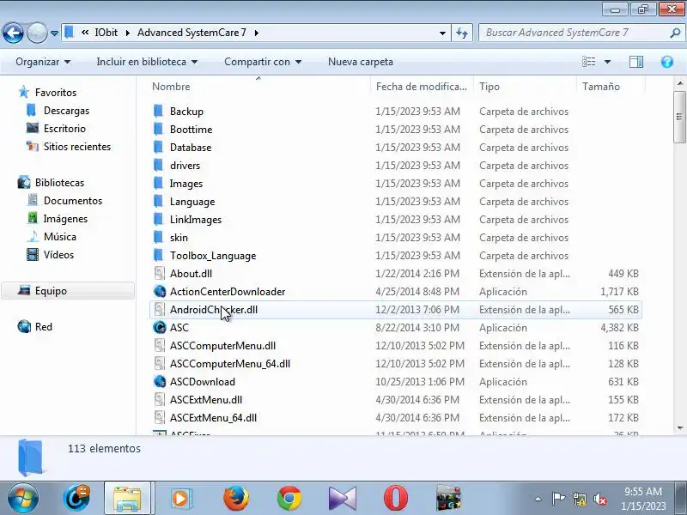
Task: Show hidden tray icons arrow
Action: point(538,499)
